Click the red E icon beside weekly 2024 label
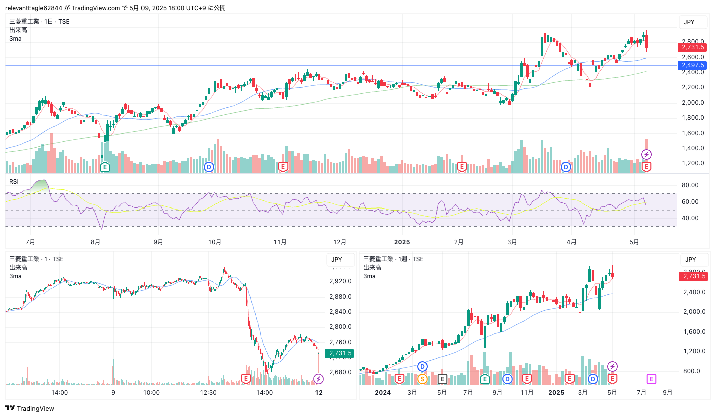716x417 pixels. click(400, 378)
